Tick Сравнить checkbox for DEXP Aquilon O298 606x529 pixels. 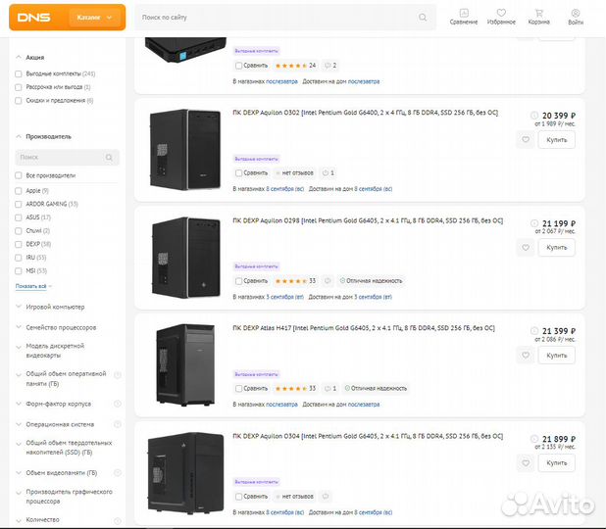click(238, 280)
